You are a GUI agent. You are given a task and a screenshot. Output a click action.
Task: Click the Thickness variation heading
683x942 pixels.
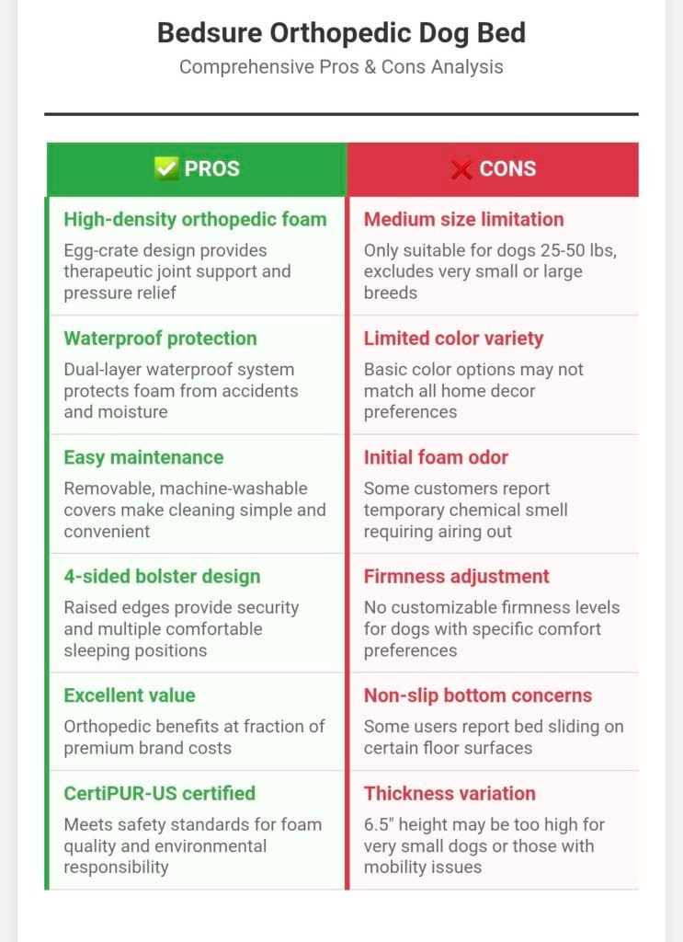pyautogui.click(x=450, y=793)
